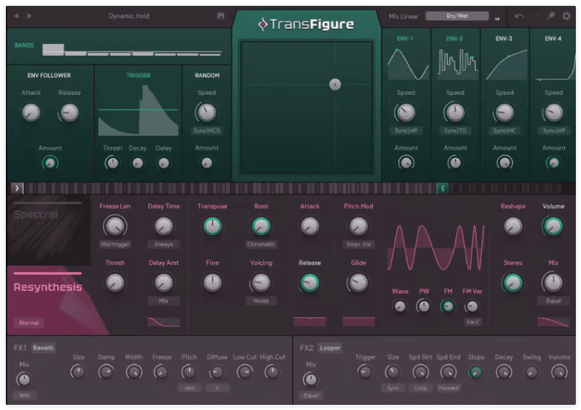Click the oscillator waveform display
581x410 pixels.
click(435, 248)
